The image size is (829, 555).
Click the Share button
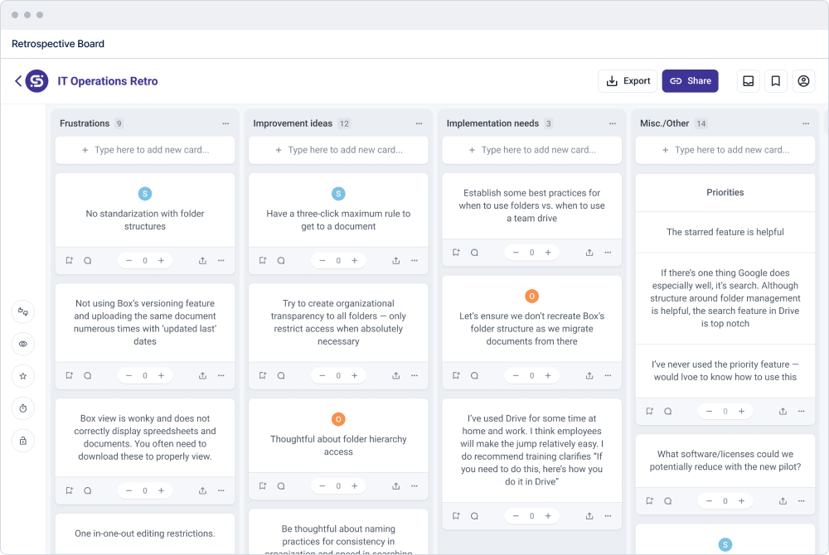pos(690,81)
